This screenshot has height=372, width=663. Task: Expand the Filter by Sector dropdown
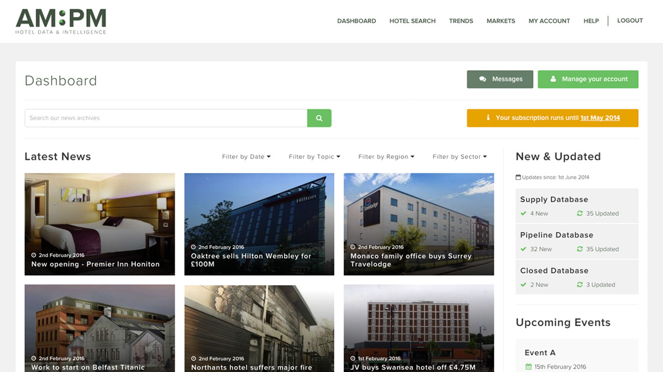point(460,157)
